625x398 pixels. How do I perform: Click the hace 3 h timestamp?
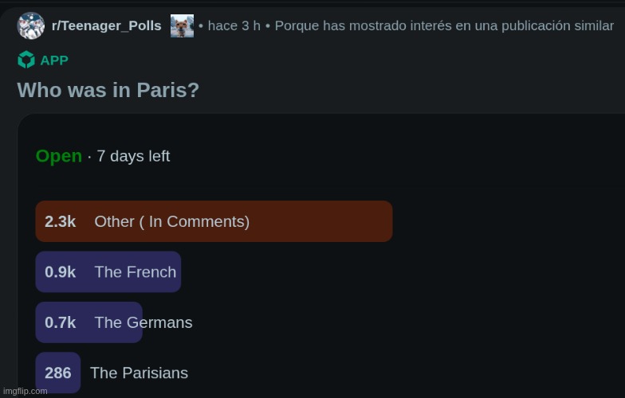[x=234, y=25]
